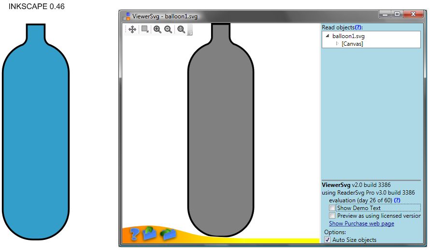
Task: Click the zoom out magnifier icon
Action: [168, 29]
